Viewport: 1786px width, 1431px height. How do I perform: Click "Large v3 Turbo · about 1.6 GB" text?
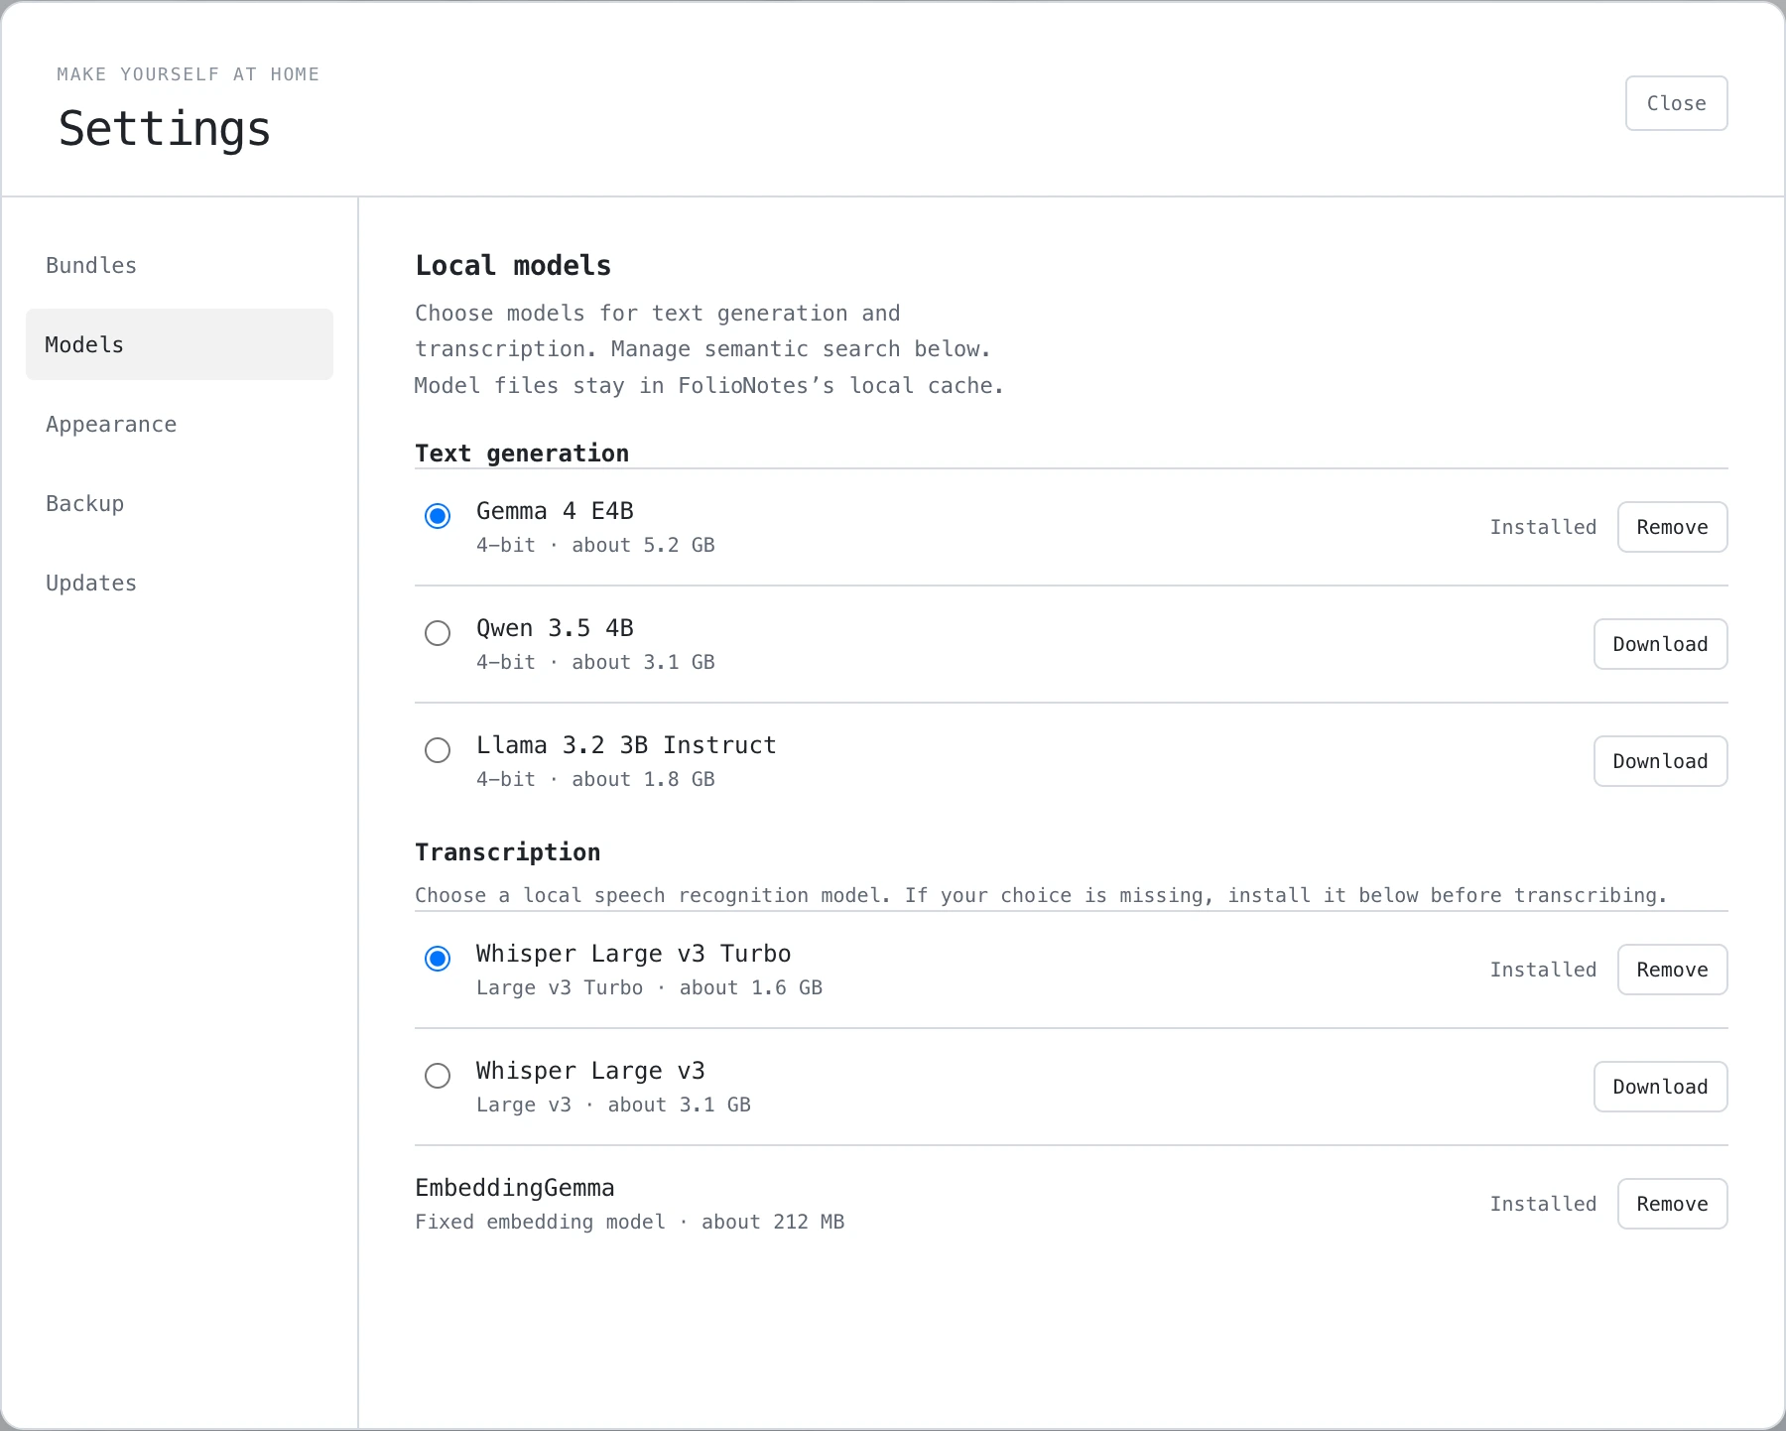pyautogui.click(x=649, y=987)
